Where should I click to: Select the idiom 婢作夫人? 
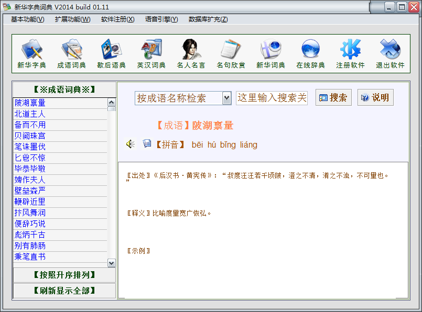click(60, 180)
